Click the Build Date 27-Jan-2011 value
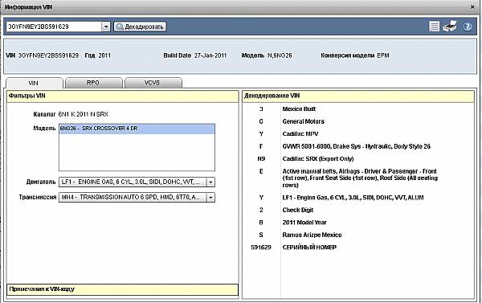482x303 pixels. (x=210, y=55)
